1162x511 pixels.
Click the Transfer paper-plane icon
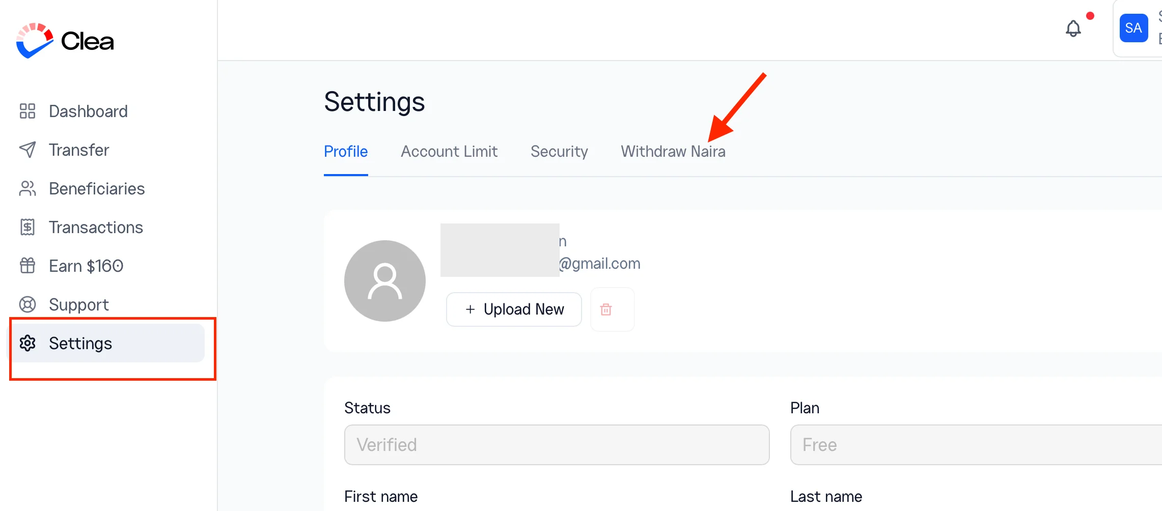(x=27, y=150)
